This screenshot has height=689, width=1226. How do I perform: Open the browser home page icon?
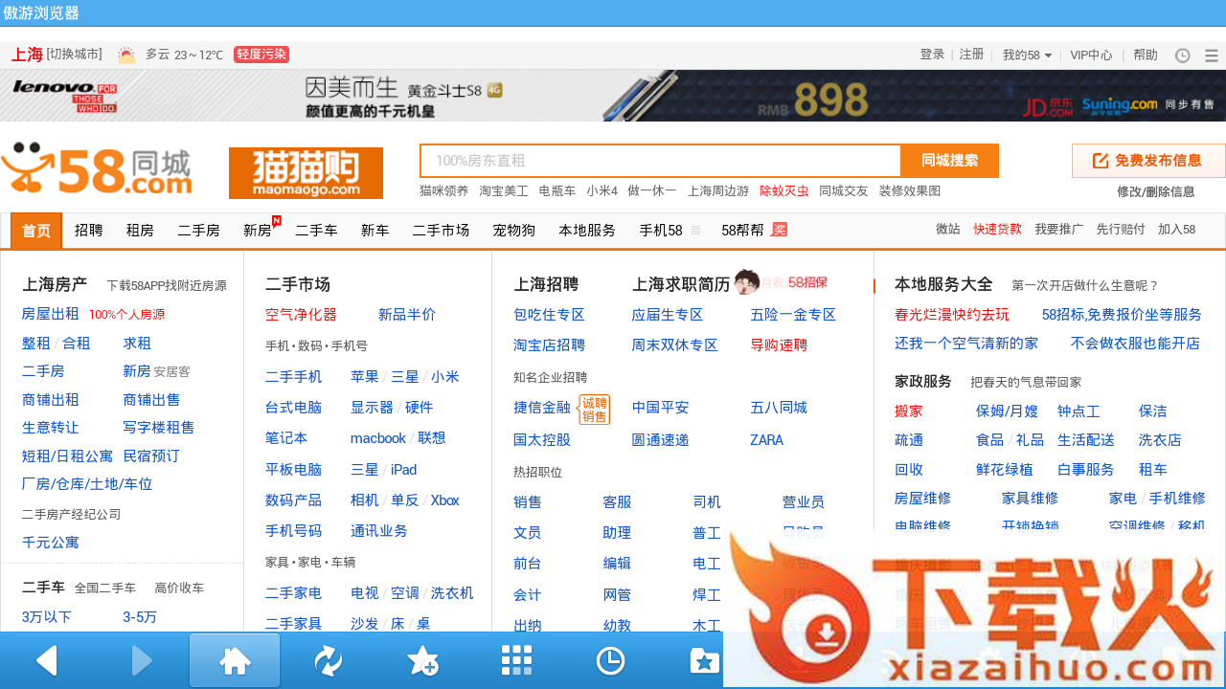pos(235,660)
